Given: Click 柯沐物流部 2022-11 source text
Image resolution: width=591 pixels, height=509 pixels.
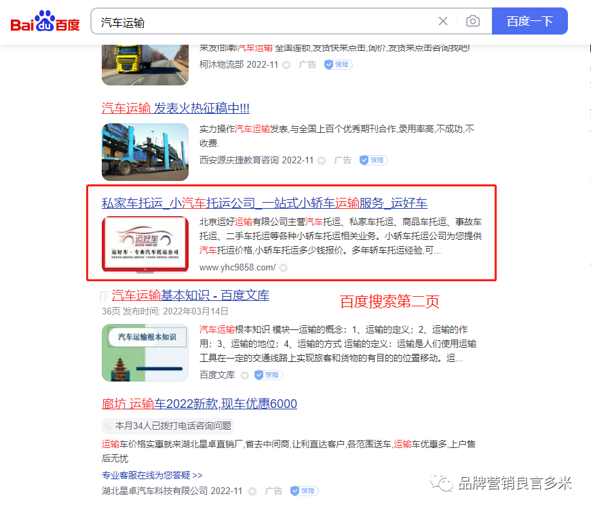Looking at the screenshot, I should [x=239, y=65].
